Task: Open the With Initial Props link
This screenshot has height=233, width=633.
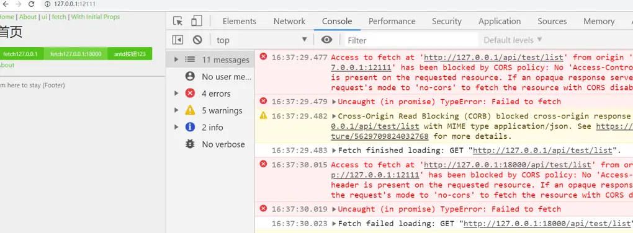Action: [96, 17]
